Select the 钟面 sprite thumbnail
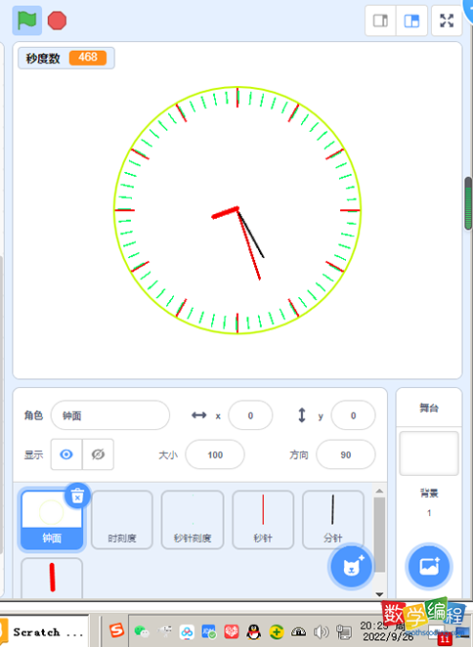 (x=52, y=520)
